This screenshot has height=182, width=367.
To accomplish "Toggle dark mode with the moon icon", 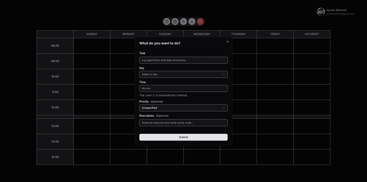I will pos(183,22).
